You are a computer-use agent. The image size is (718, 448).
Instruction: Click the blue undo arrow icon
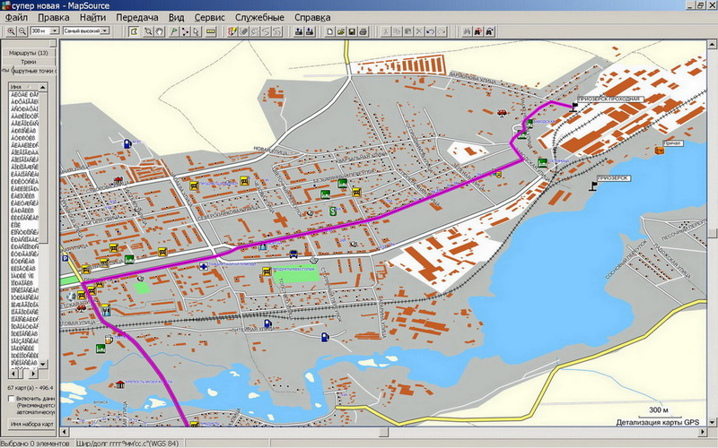pyautogui.click(x=430, y=31)
